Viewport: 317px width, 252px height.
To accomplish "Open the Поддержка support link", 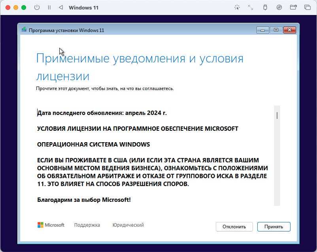I will pos(87,225).
